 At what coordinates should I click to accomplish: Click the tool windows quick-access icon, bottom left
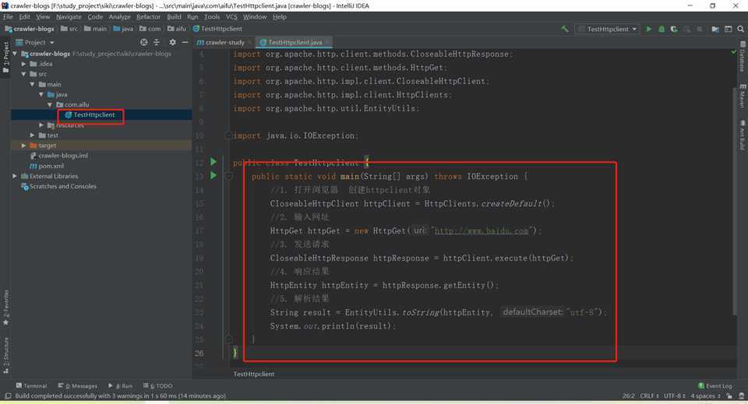[8, 396]
